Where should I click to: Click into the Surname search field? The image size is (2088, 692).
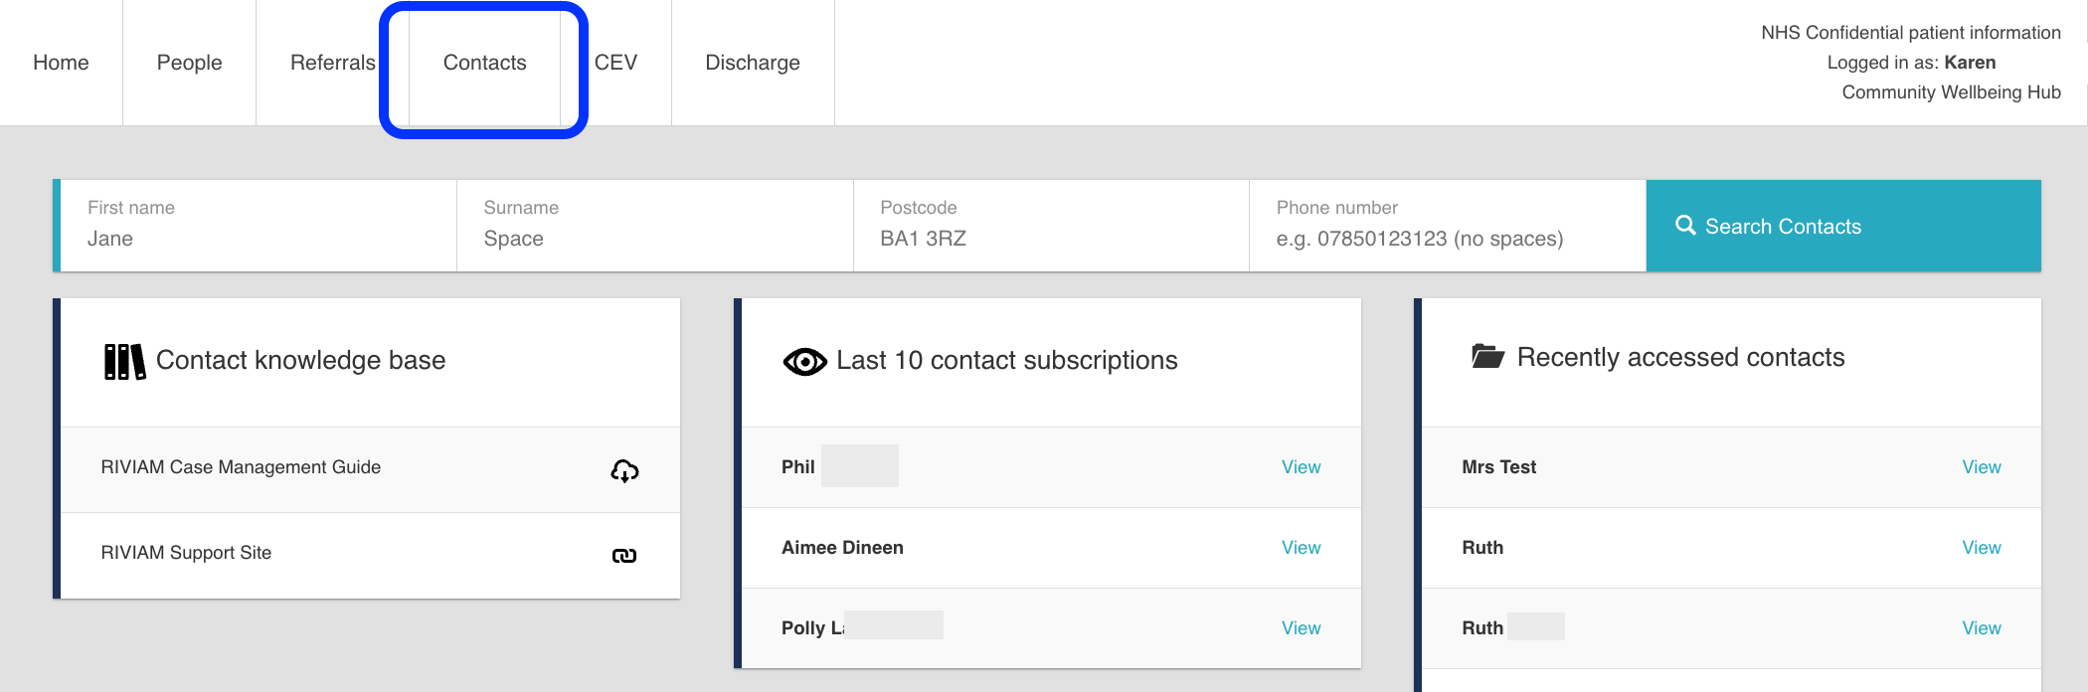click(654, 239)
